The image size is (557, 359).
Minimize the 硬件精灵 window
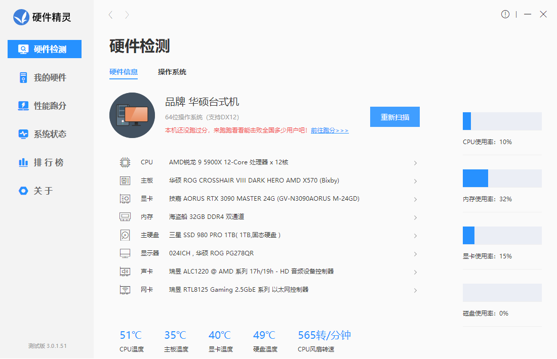528,14
